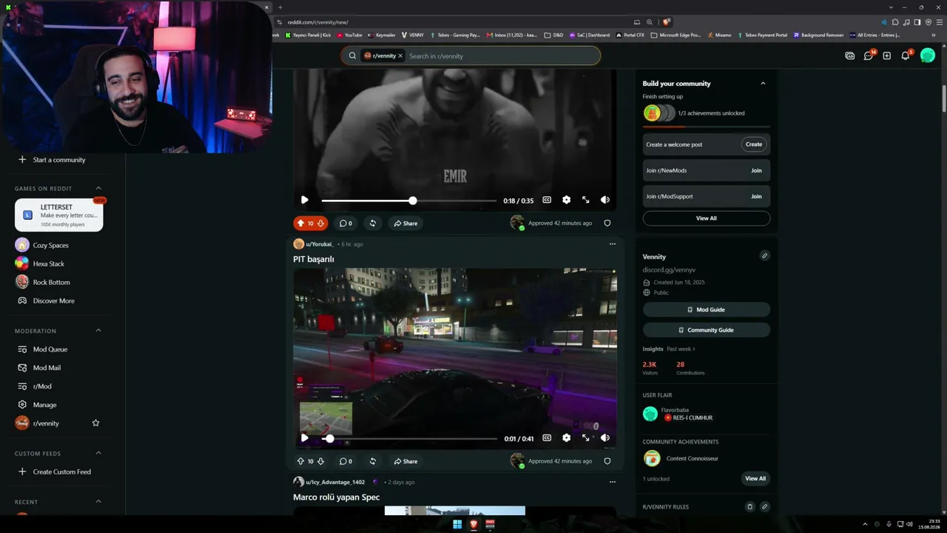This screenshot has height=533, width=947.
Task: Open comments on PIT başarılı post
Action: (x=346, y=461)
